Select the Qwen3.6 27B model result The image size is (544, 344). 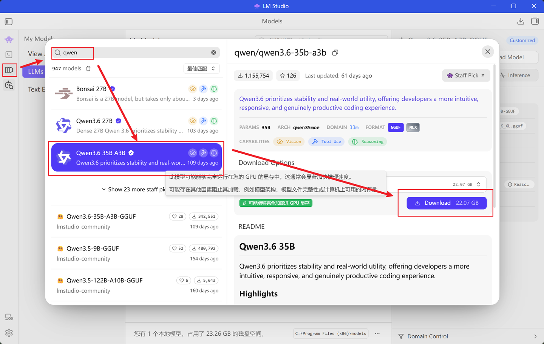(136, 125)
